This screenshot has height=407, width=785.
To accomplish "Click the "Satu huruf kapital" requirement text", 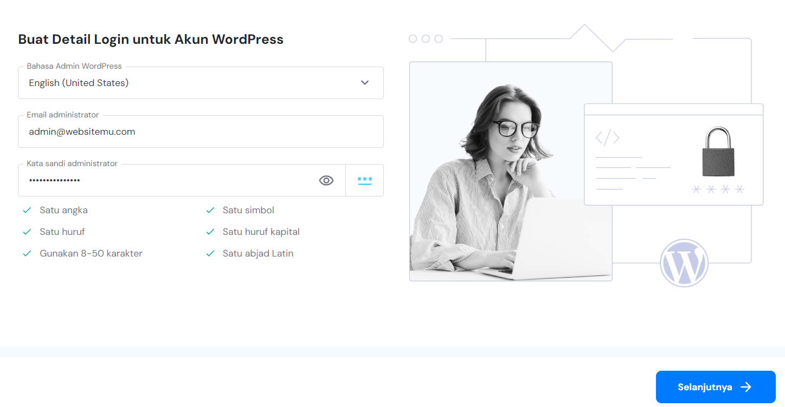I will click(261, 232).
